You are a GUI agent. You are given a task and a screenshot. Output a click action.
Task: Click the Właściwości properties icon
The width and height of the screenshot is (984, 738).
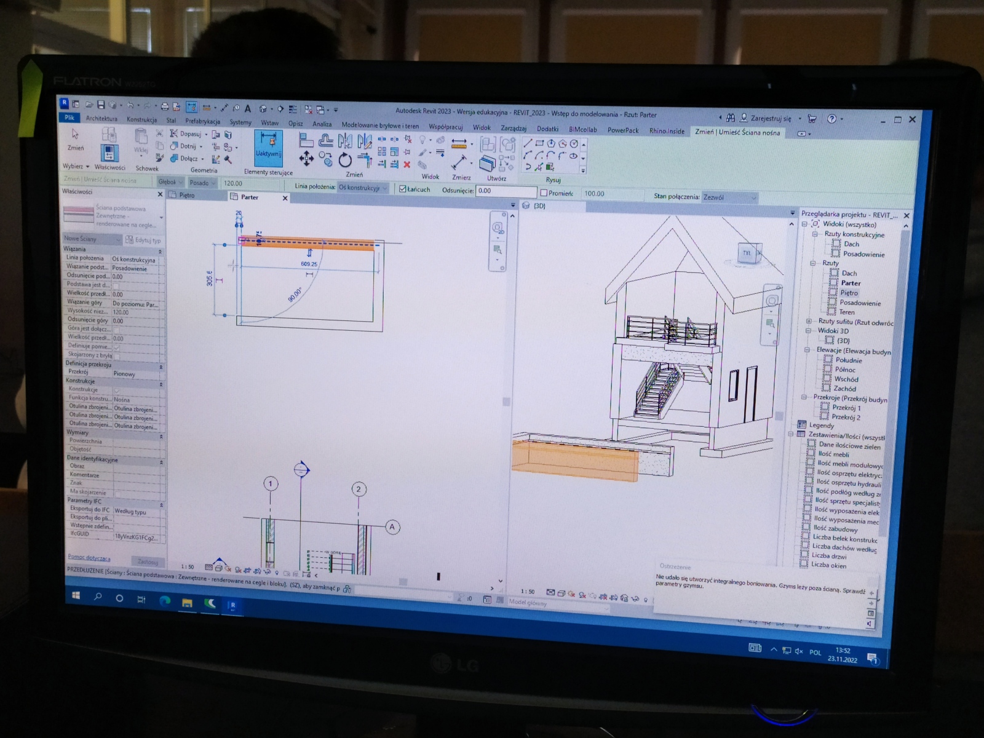109,153
